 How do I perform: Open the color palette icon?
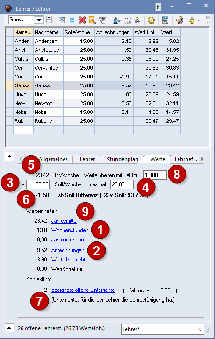[179, 20]
